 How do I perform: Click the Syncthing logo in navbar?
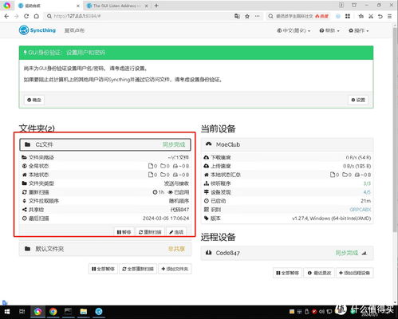37,30
